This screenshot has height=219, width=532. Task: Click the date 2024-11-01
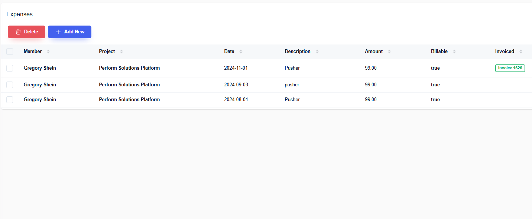[236, 68]
